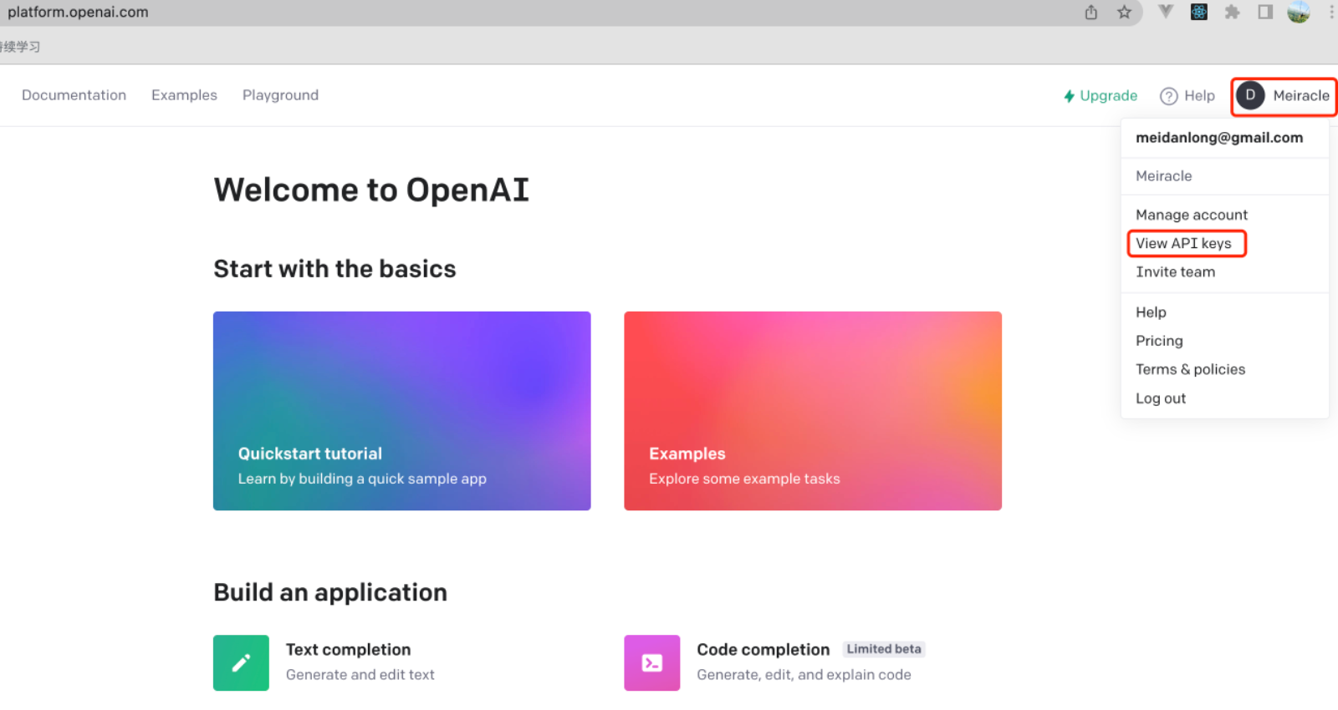Click the Help question mark icon
The image size is (1338, 710).
1169,96
